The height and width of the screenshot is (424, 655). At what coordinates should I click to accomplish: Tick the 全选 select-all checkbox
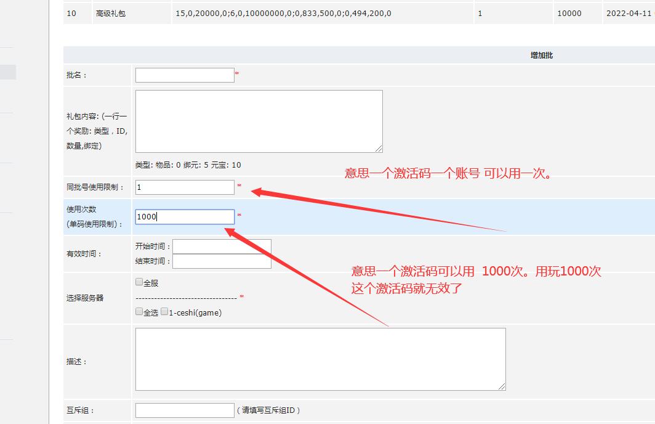(139, 312)
